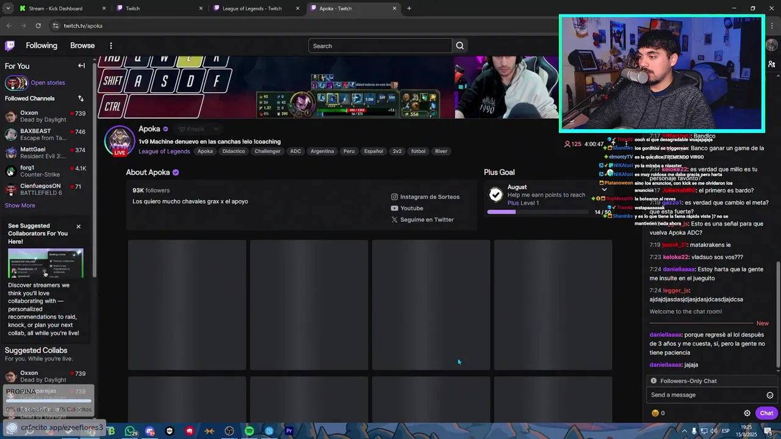Open the Following page
This screenshot has height=439, width=781.
point(41,46)
